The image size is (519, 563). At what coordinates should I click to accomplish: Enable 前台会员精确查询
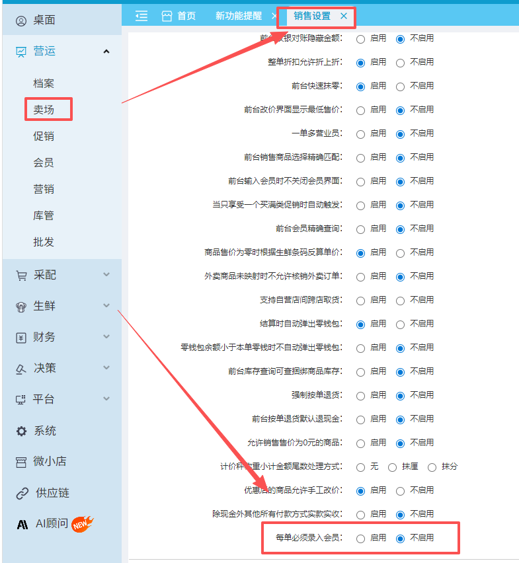[360, 229]
